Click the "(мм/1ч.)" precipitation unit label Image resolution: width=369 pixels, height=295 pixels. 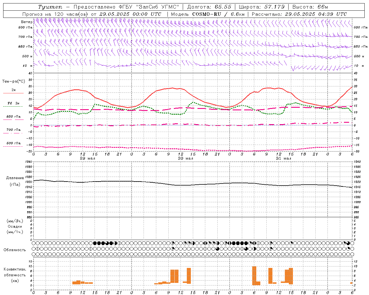(x=15, y=232)
